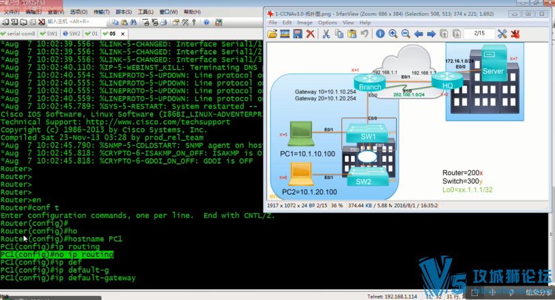This screenshot has height=300, width=555.
Task: Open IrfanView Image menu
Action: (304, 23)
